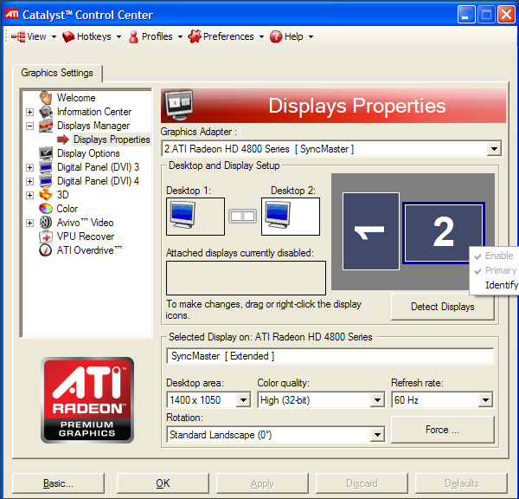Screen dimensions: 519x499
Task: Expand the Information Center tree node
Action: pyautogui.click(x=29, y=112)
